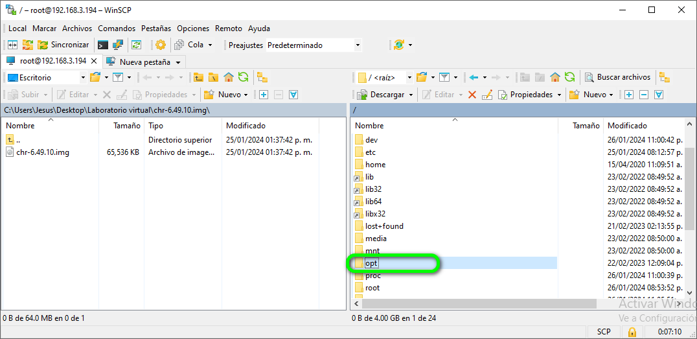Sort local panel by Tamaño column
Viewport: 697px width, 339px height.
121,126
